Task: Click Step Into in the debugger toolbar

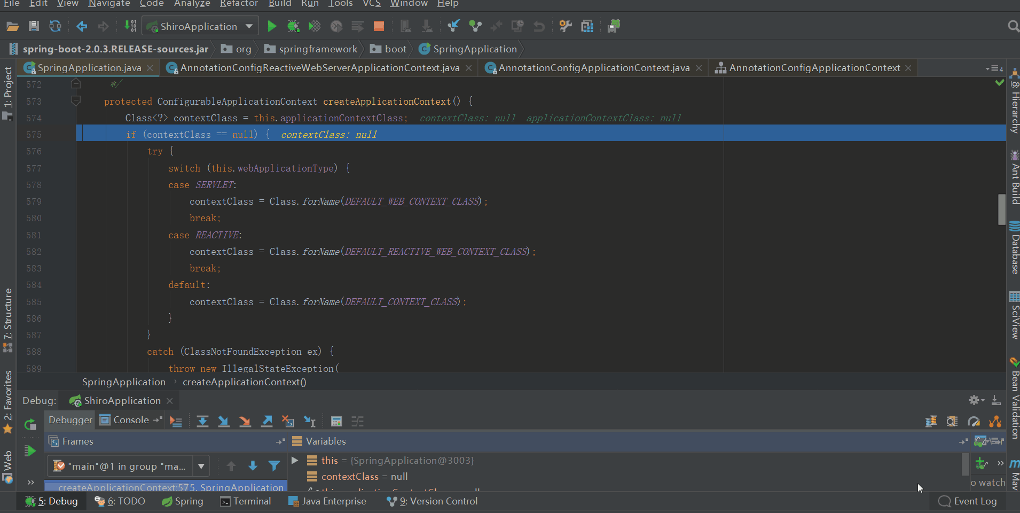Action: [x=224, y=421]
